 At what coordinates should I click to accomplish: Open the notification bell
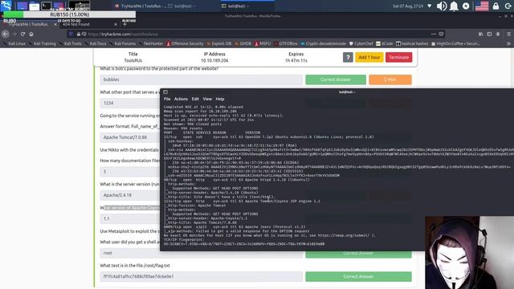[454, 6]
